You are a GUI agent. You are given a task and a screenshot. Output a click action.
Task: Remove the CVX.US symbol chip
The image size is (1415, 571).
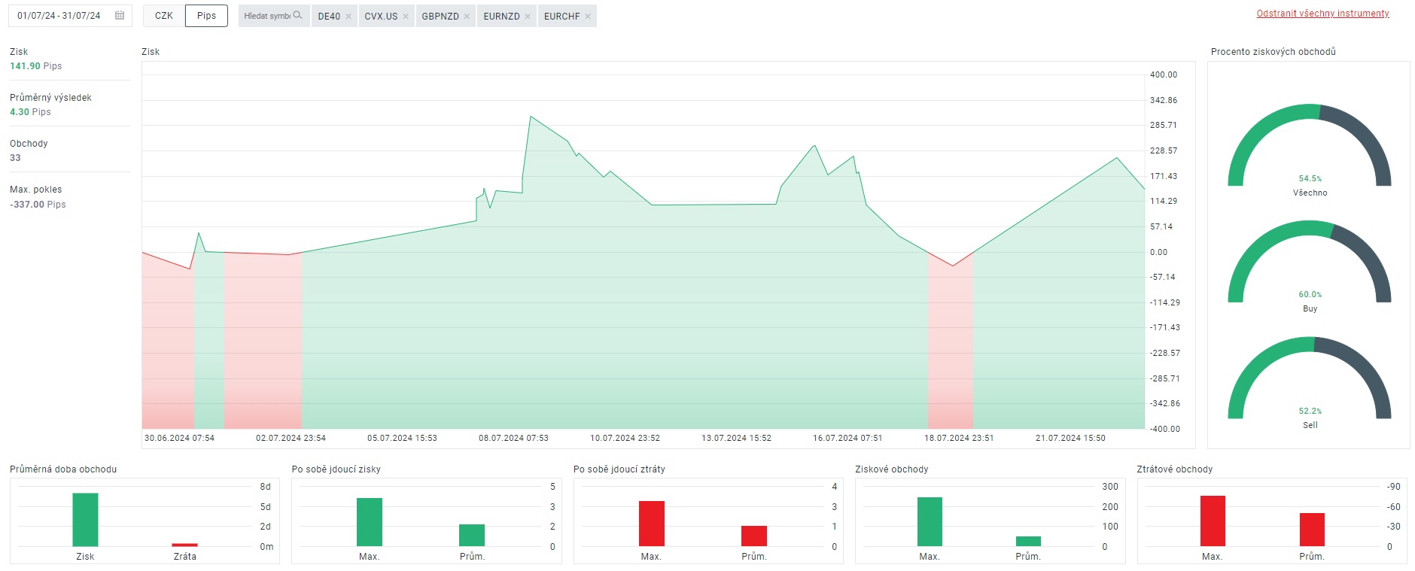pyautogui.click(x=406, y=17)
